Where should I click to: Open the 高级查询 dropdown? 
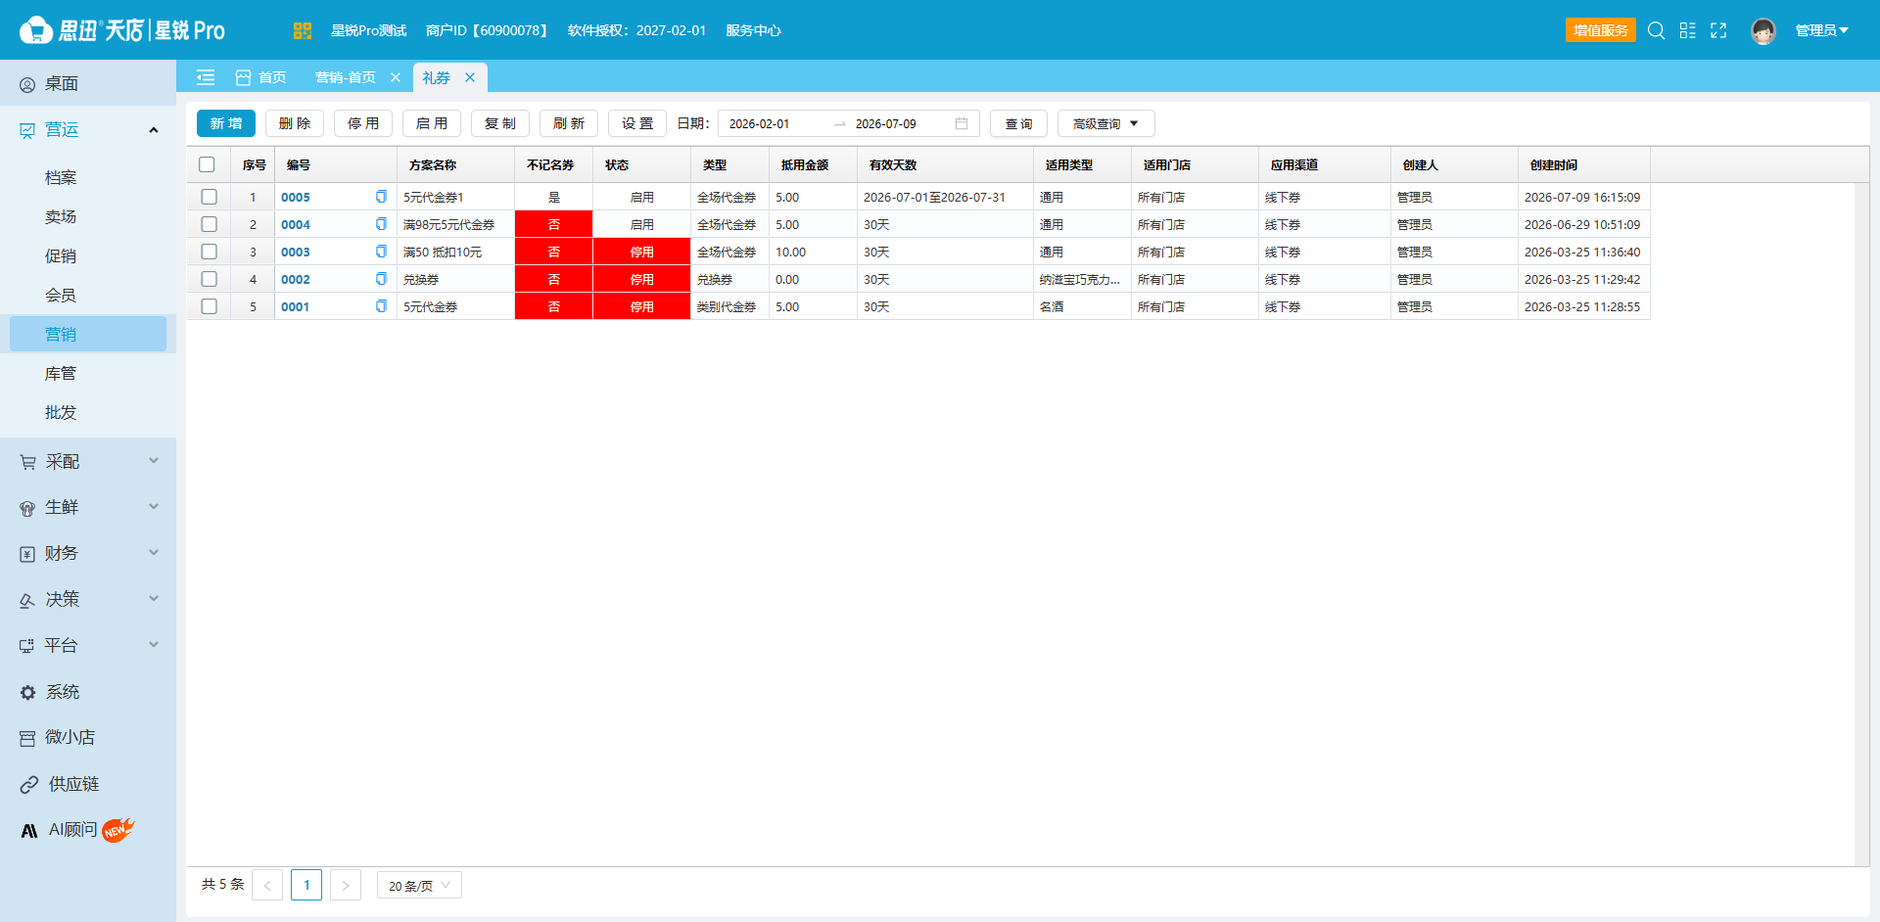(1105, 123)
